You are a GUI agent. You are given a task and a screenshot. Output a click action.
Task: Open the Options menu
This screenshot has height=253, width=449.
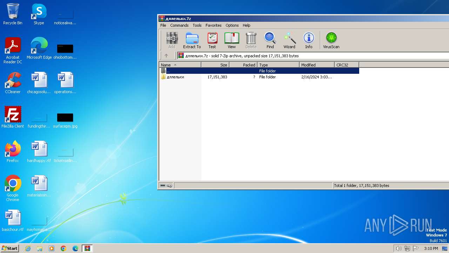tap(232, 25)
